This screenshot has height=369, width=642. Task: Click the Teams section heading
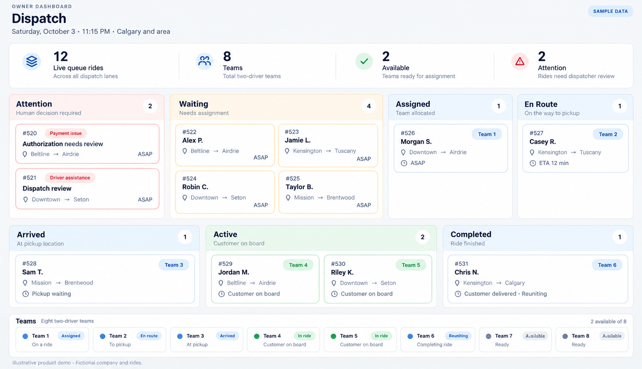(x=26, y=321)
